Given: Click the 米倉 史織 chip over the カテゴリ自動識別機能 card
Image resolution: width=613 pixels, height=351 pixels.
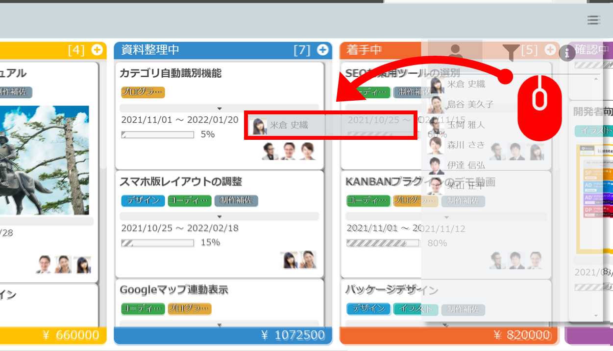Looking at the screenshot, I should (x=331, y=125).
